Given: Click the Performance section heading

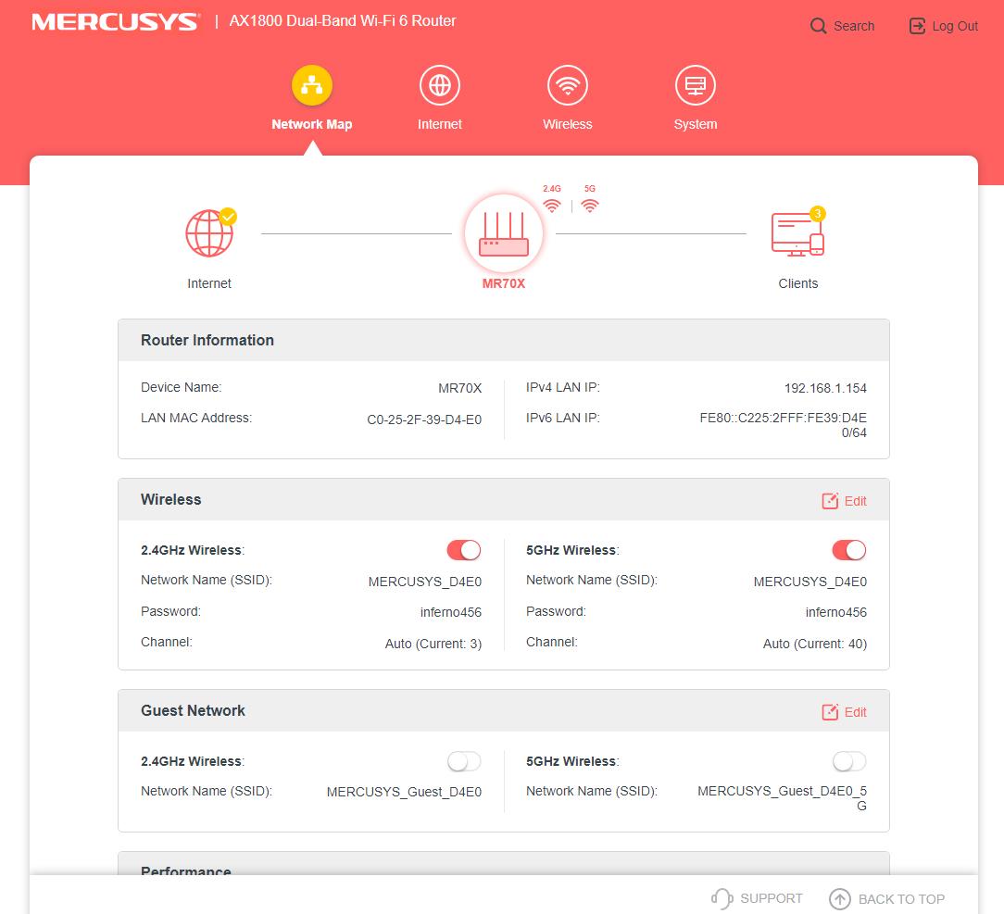Looking at the screenshot, I should point(185,870).
